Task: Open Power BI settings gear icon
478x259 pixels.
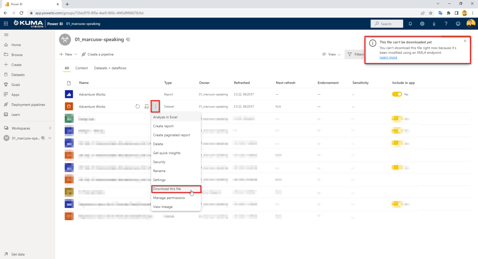Action: tap(422, 23)
